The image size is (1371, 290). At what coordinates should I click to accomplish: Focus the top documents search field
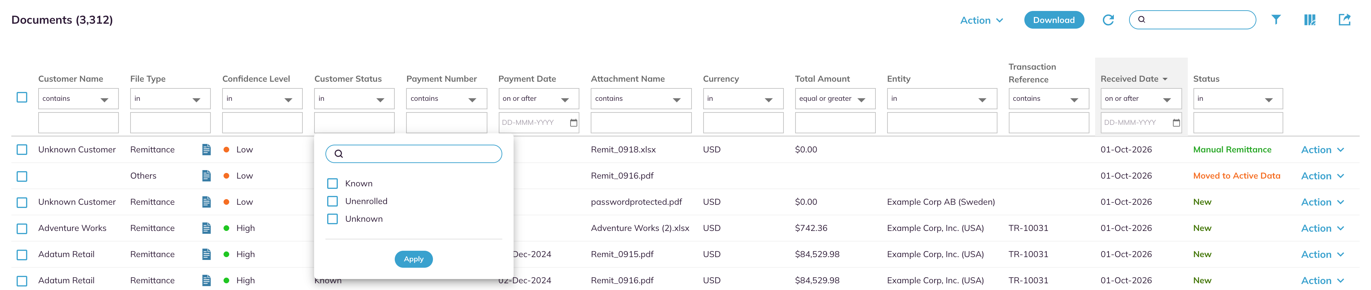pos(1192,20)
